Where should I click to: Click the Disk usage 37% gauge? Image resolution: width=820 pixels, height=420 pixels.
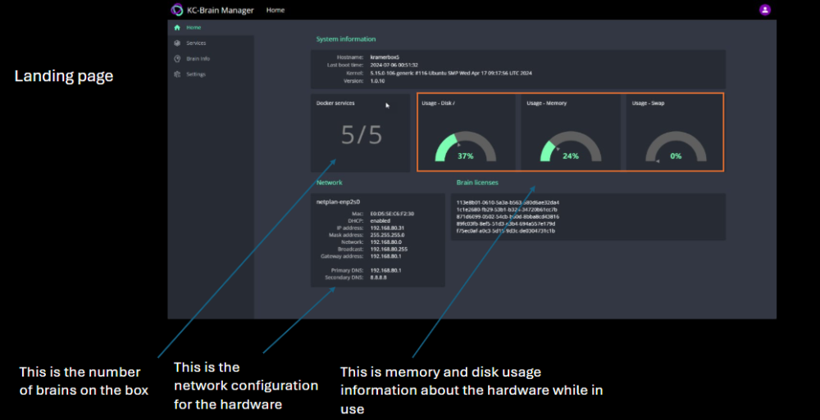coord(466,147)
